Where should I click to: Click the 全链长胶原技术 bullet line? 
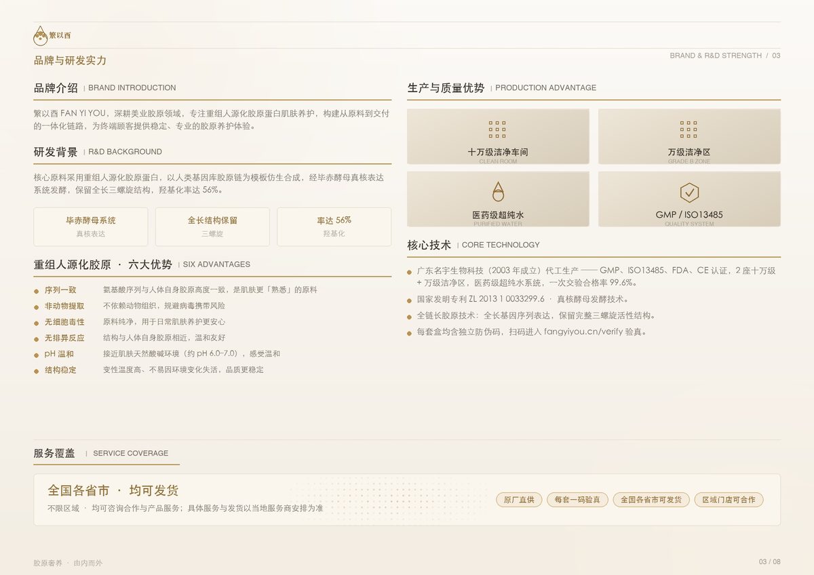click(536, 315)
